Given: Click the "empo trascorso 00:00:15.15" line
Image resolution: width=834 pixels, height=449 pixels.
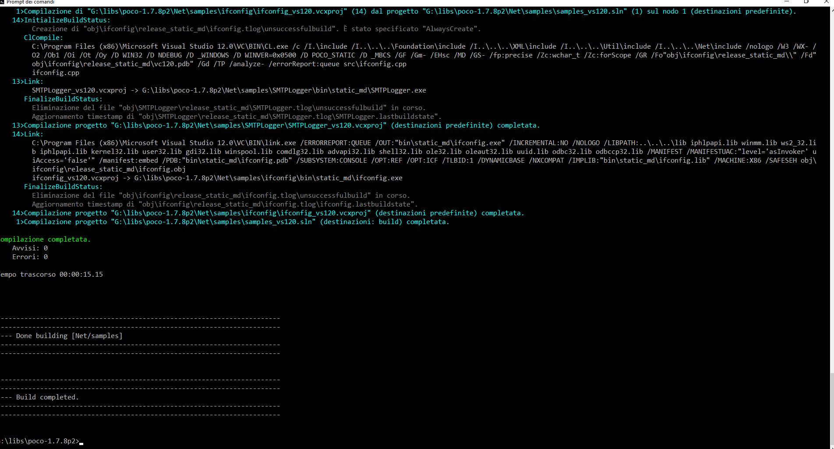Looking at the screenshot, I should (51, 274).
